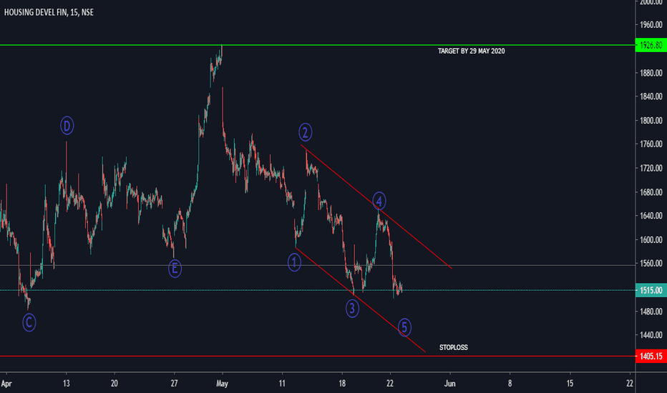Click the HOUSING DEVEL FIN symbol title
The height and width of the screenshot is (393, 667).
tap(49, 12)
